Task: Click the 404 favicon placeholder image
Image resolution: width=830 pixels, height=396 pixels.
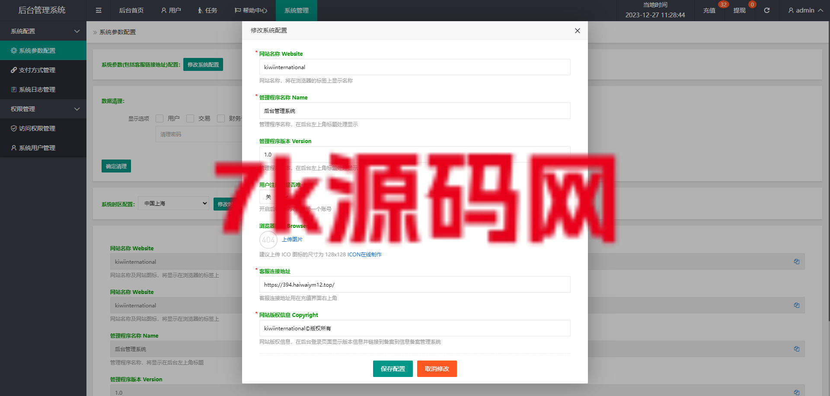Action: point(268,240)
